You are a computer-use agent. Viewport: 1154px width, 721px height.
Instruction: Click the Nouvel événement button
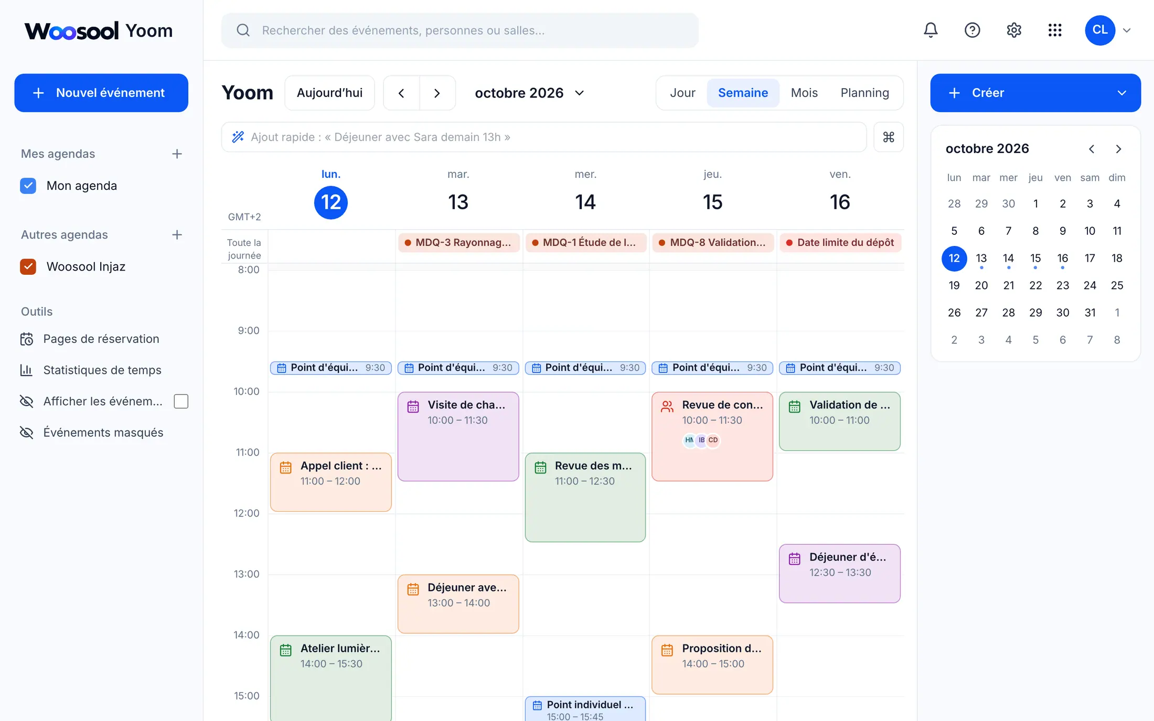click(101, 93)
